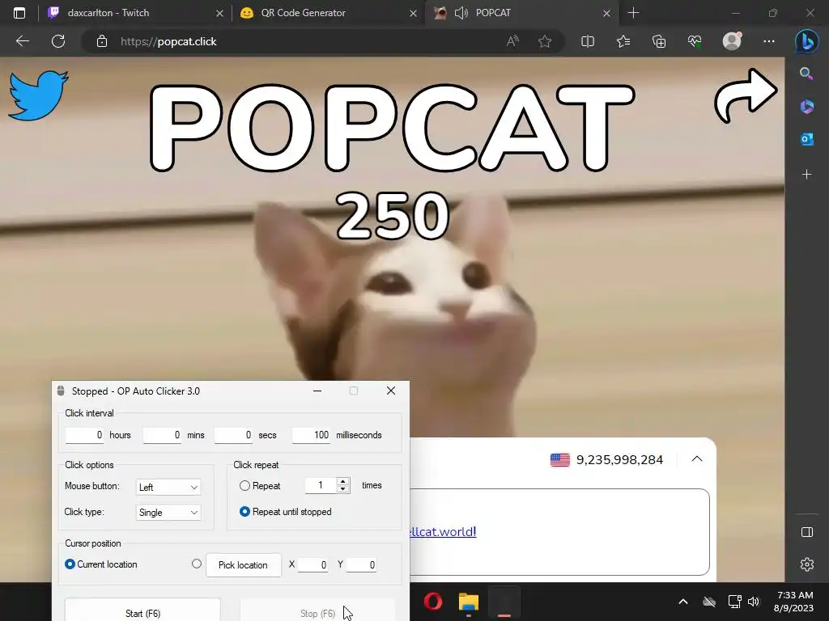
Task: Open File Explorer from the taskbar
Action: tap(469, 602)
